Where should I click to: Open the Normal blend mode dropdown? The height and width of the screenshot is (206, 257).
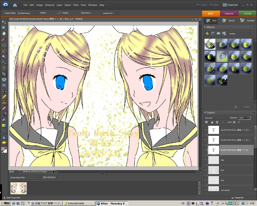(x=217, y=118)
